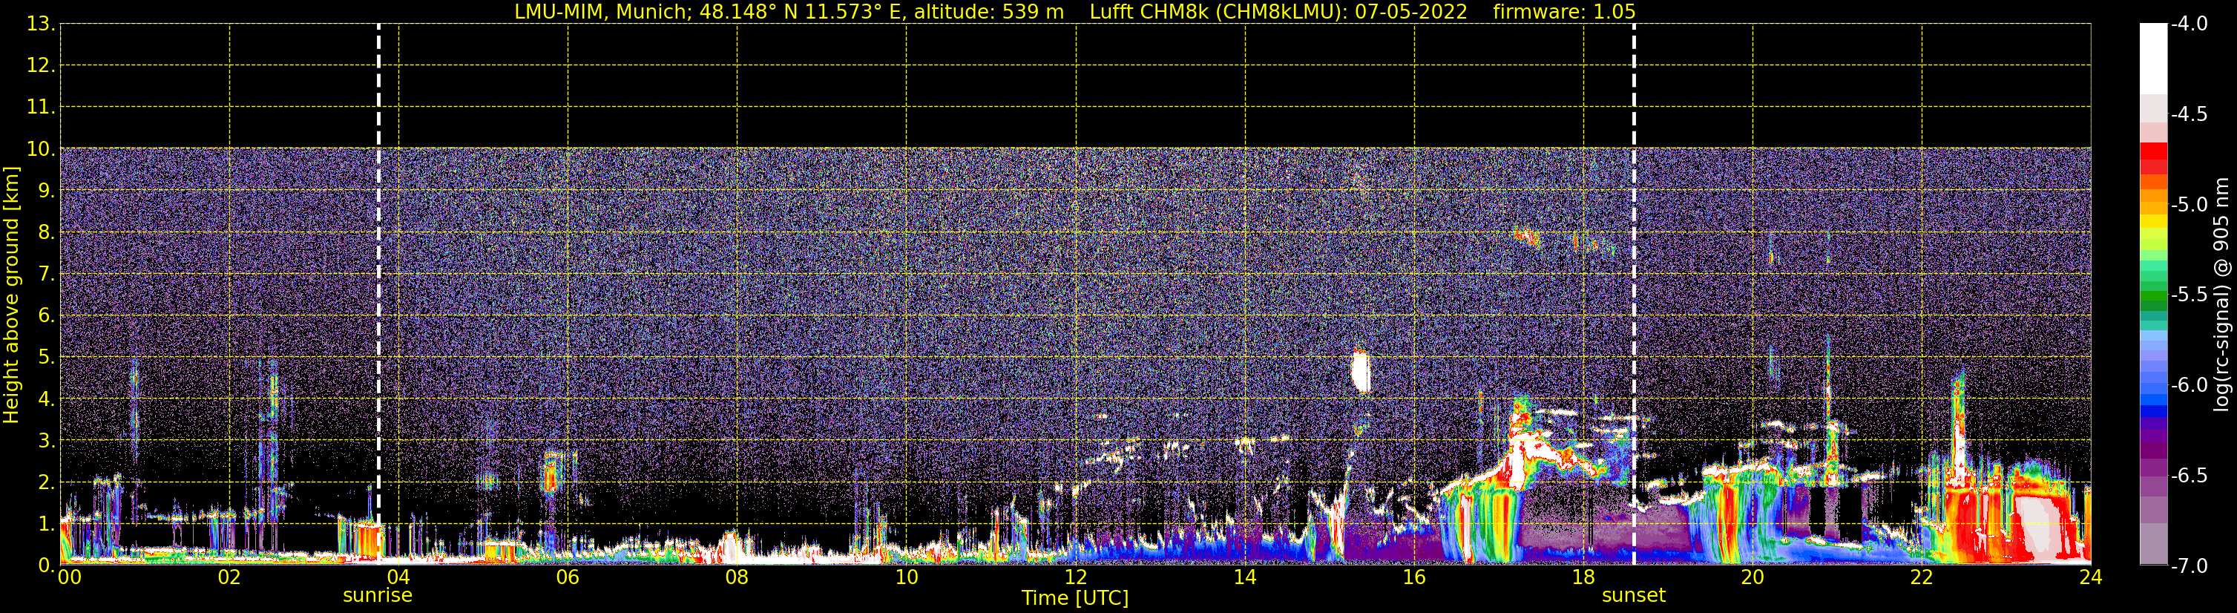Click the '5.' height tick label
This screenshot has height=613, width=2237.
[x=46, y=358]
